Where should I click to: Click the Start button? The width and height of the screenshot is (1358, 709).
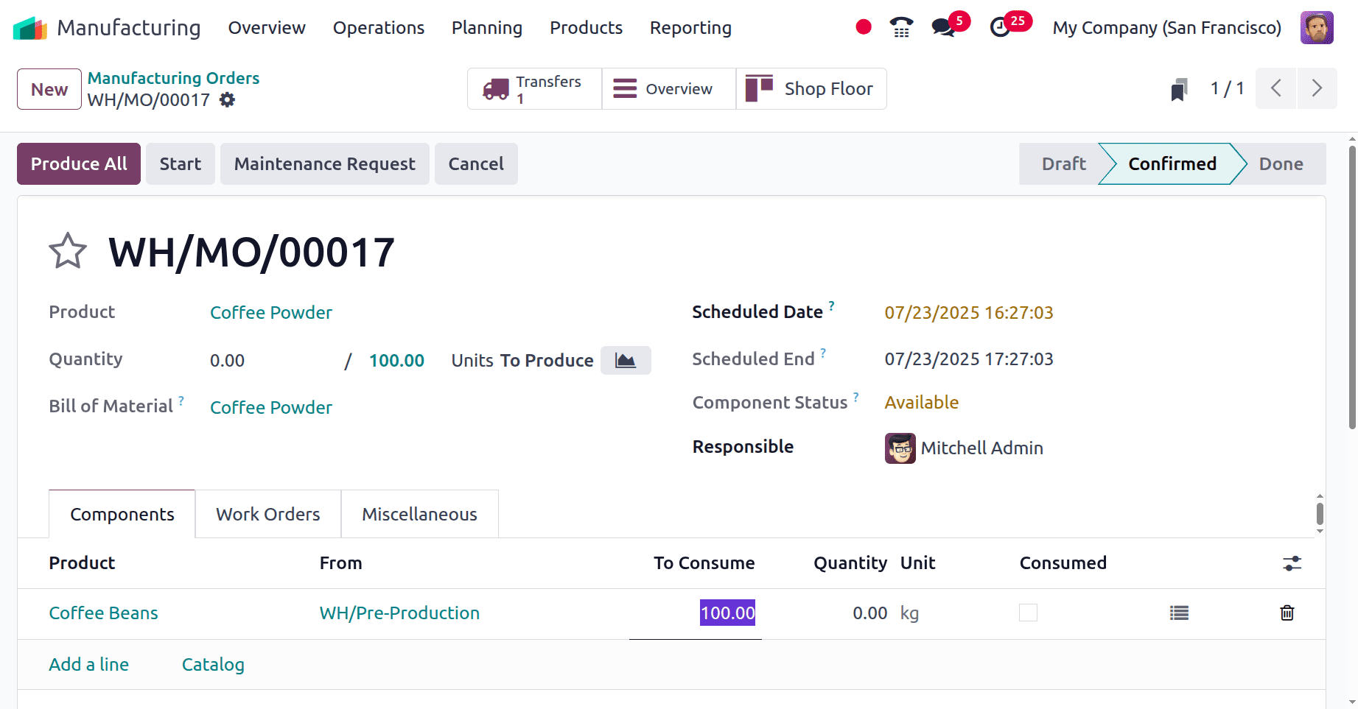click(181, 163)
